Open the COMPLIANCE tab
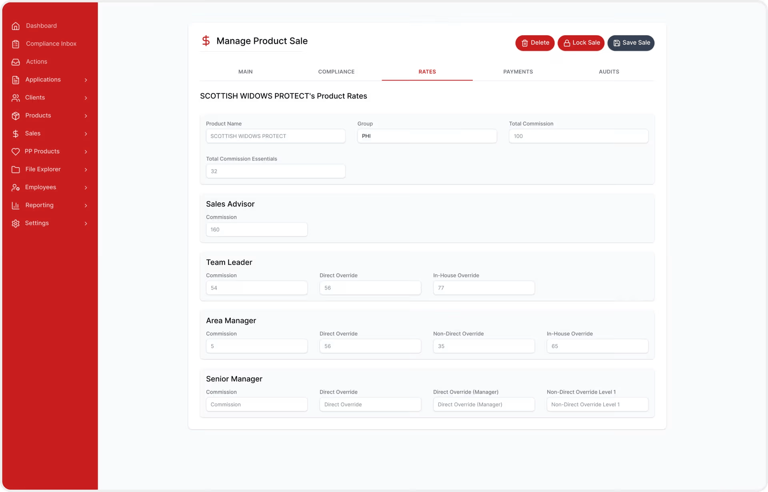The height and width of the screenshot is (492, 768). coord(336,72)
